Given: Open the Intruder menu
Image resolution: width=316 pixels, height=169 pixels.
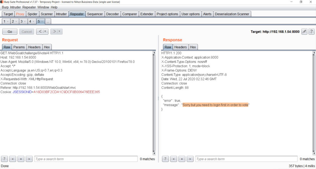Looking at the screenshot, I should coord(16,7).
